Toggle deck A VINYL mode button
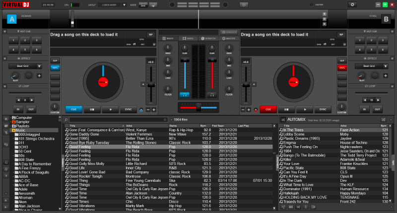Viewport: 397px width, 213px height. pos(55,68)
